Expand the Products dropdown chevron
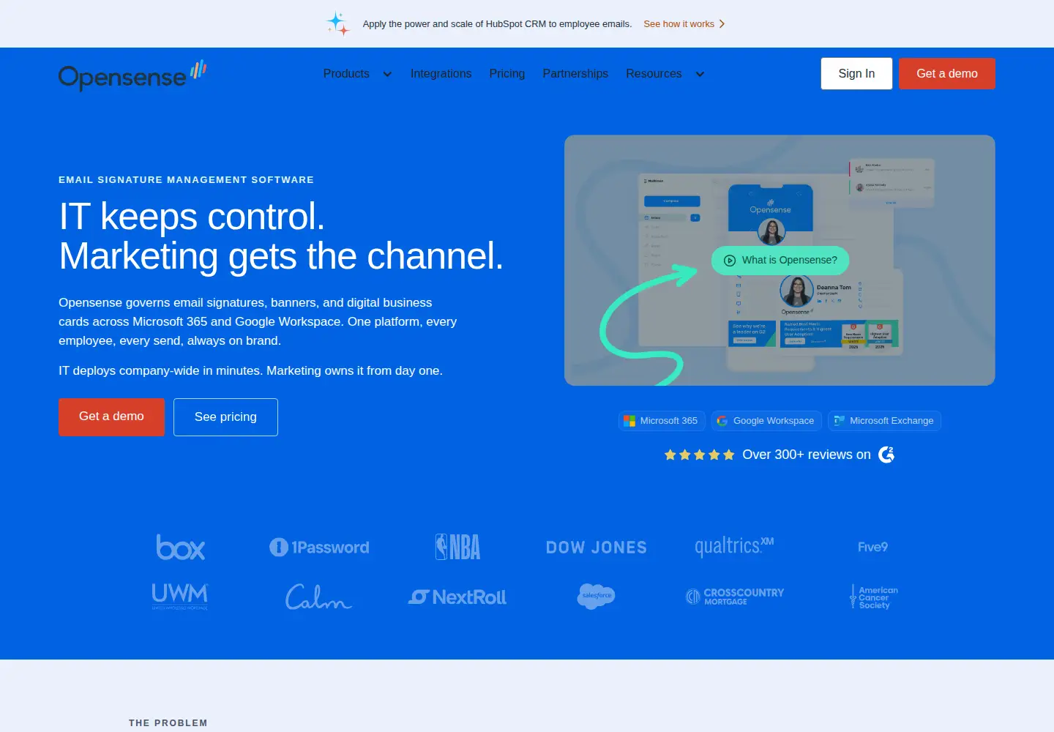1054x732 pixels. point(387,74)
